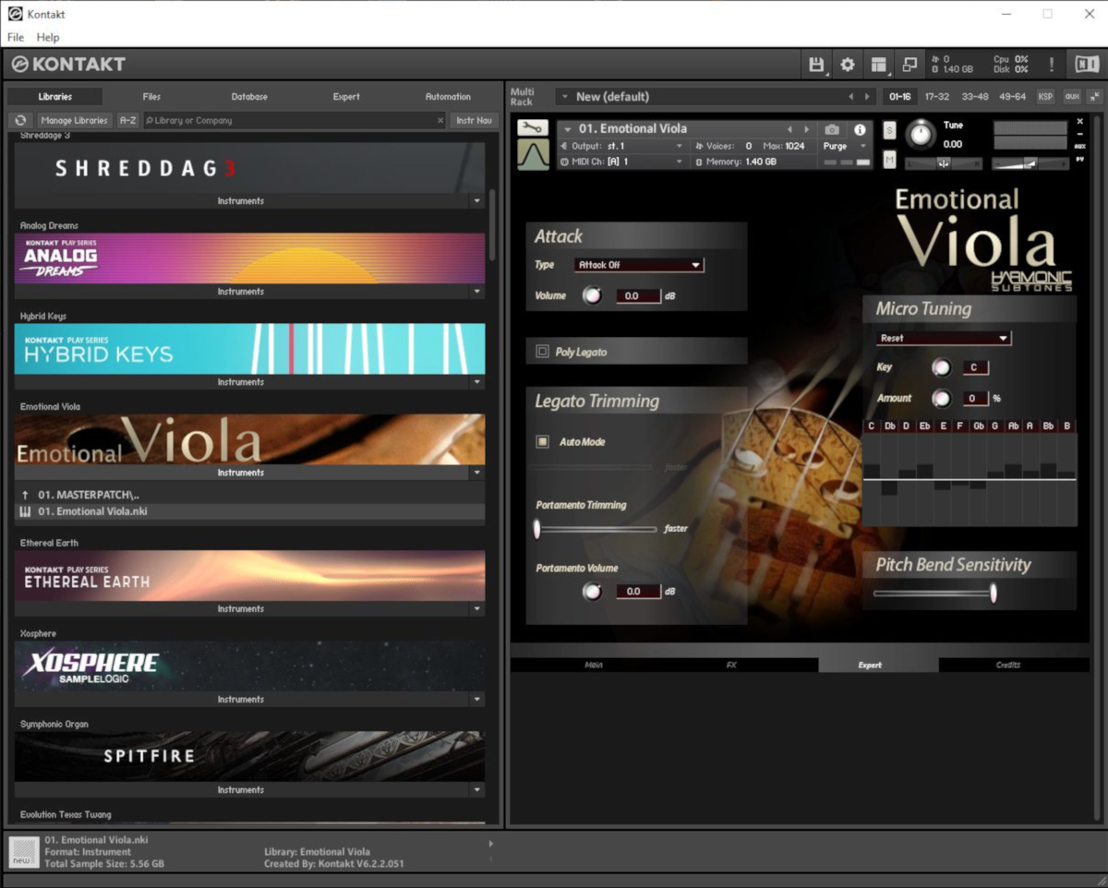Load 01. Emotional Viola.nki from list
Screen dimensions: 1108x888
pyautogui.click(x=249, y=511)
